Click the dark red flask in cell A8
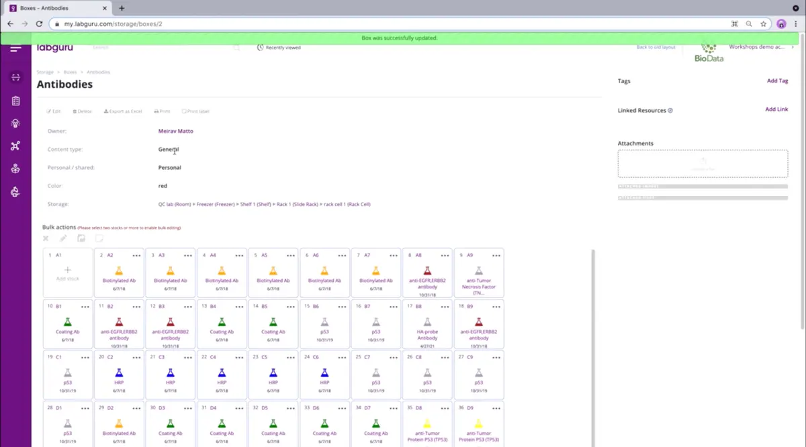 [x=427, y=270]
